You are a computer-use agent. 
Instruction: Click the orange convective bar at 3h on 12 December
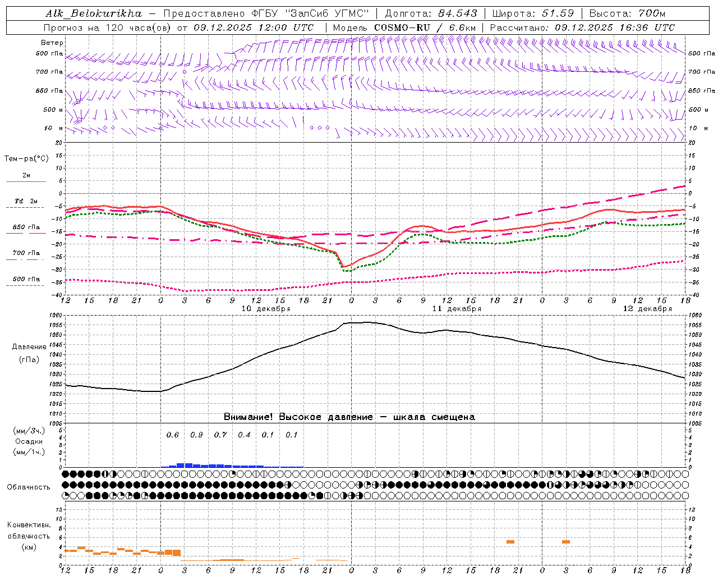click(566, 542)
